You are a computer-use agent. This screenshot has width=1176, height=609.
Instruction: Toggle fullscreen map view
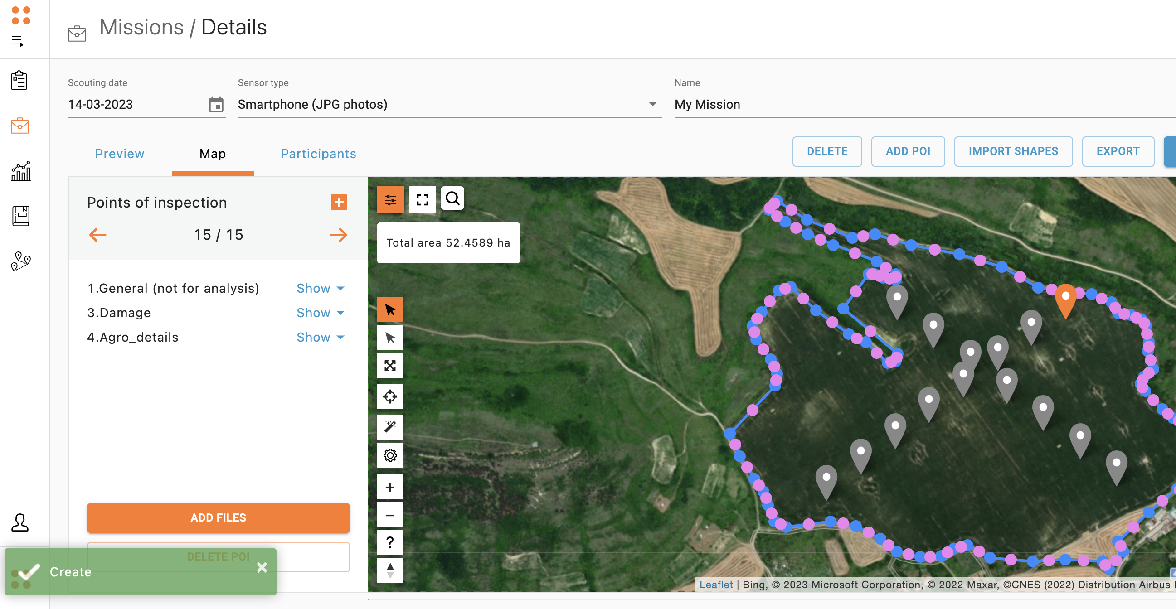[x=422, y=200]
